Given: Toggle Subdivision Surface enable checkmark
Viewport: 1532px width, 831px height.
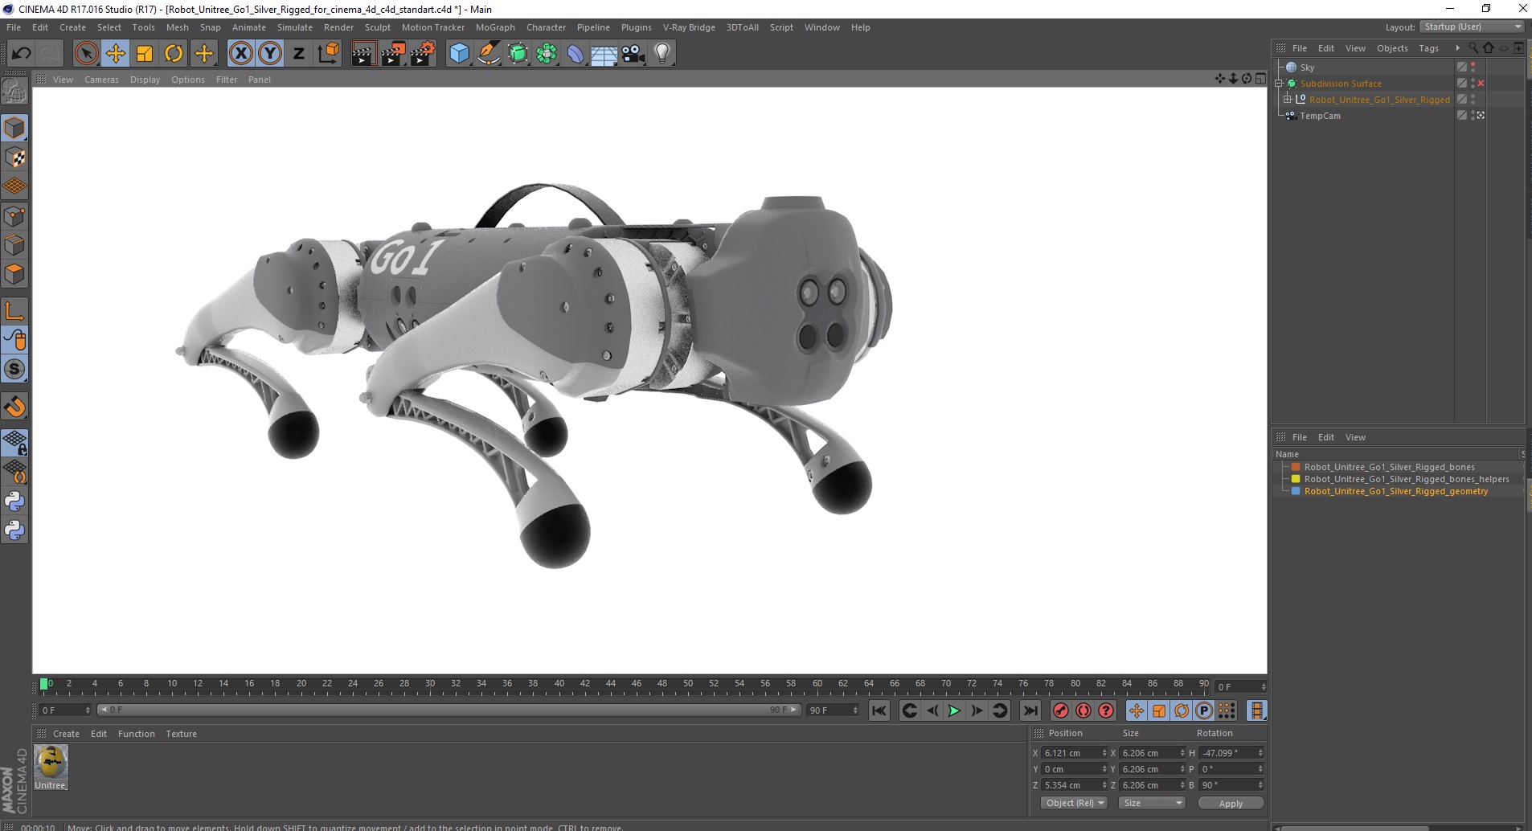Looking at the screenshot, I should (1481, 84).
